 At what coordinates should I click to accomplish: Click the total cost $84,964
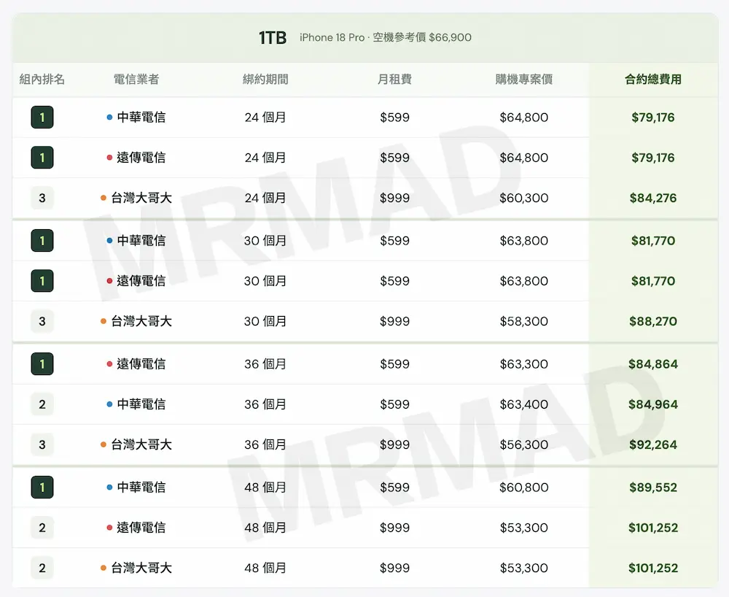click(x=653, y=404)
